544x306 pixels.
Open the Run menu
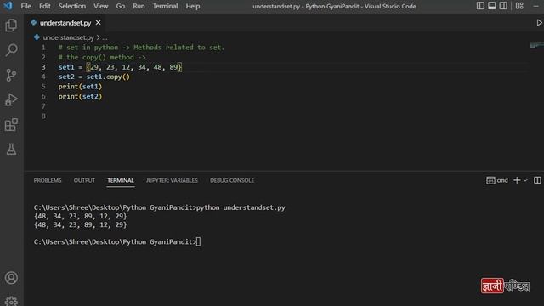139,6
